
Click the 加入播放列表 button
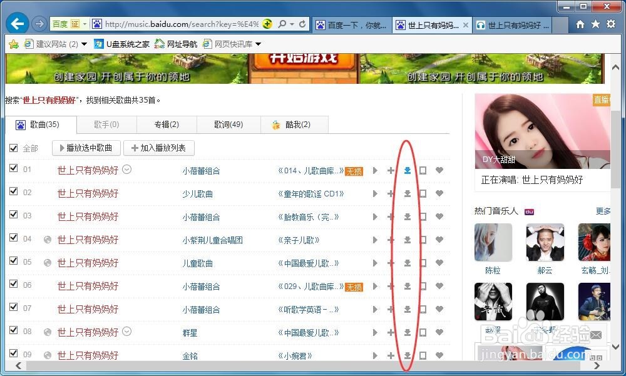point(159,148)
